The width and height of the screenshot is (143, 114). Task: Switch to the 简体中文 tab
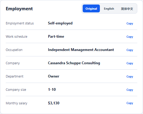point(127,8)
